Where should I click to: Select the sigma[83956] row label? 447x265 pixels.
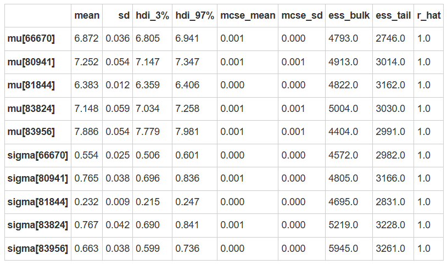(38, 249)
